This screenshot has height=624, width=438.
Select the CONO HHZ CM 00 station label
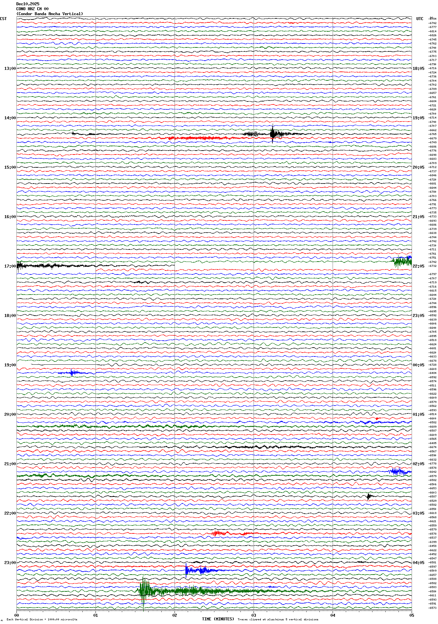point(32,9)
